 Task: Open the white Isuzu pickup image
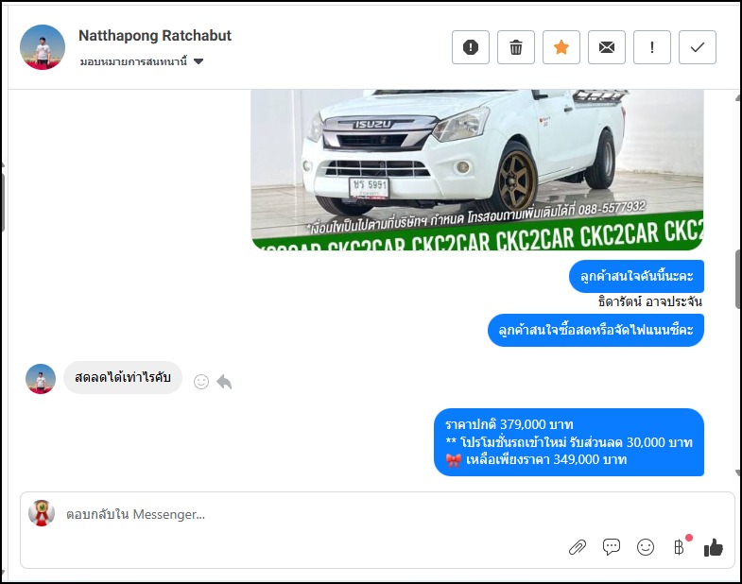point(477,169)
